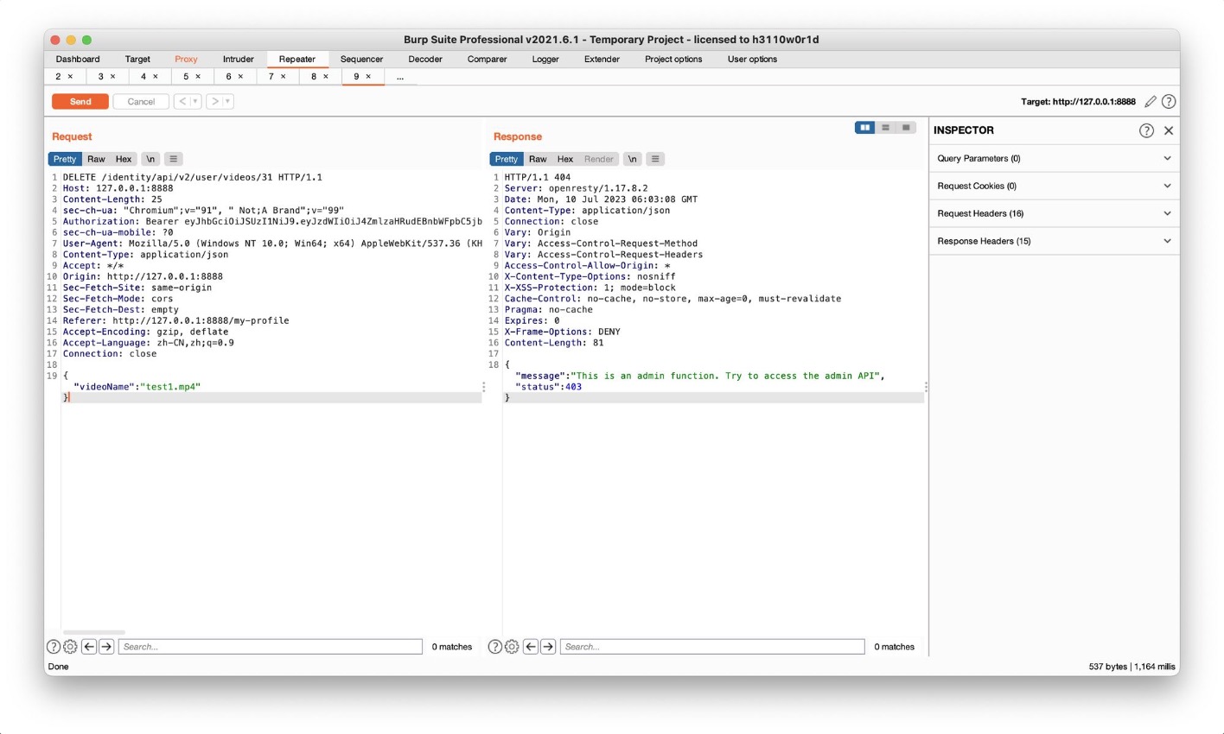Select side-by-side layout view icon
This screenshot has height=734, width=1224.
864,128
